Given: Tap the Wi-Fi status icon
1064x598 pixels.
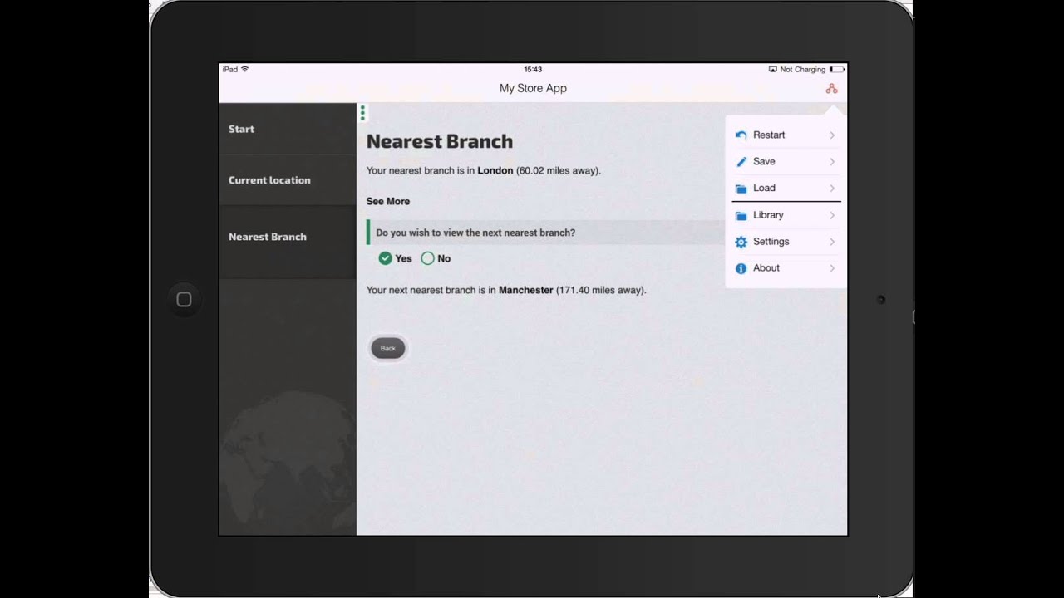Looking at the screenshot, I should (x=244, y=69).
